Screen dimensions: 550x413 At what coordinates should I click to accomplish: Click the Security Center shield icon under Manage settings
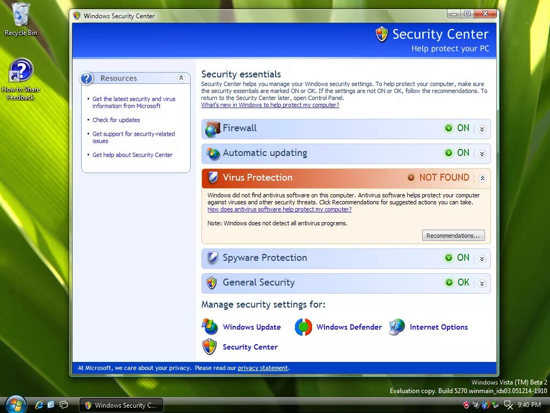click(209, 347)
